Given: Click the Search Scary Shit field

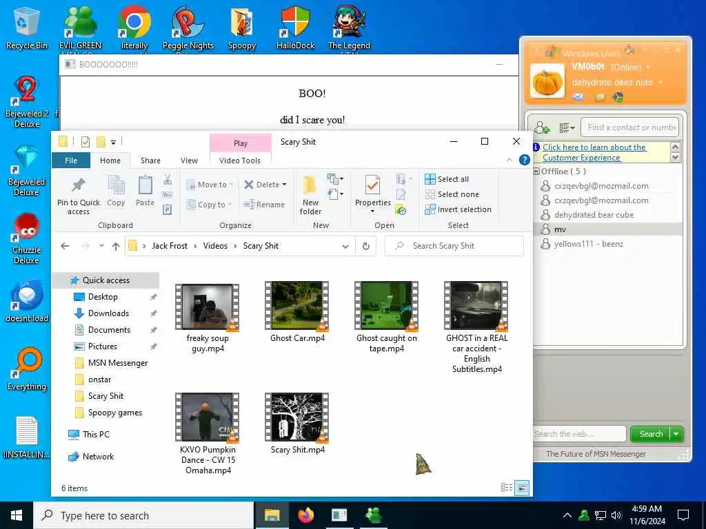Looking at the screenshot, I should tap(454, 246).
